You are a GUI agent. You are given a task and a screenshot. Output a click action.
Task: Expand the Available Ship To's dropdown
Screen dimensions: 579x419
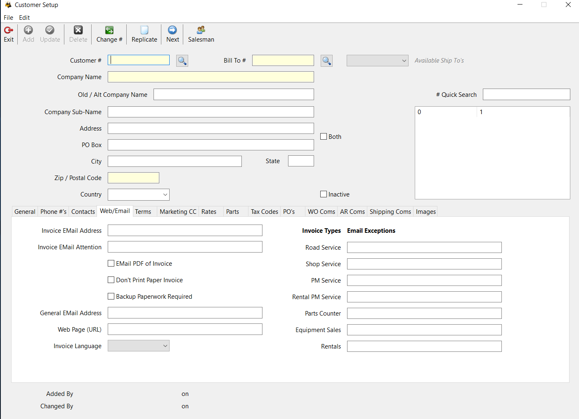(x=378, y=61)
